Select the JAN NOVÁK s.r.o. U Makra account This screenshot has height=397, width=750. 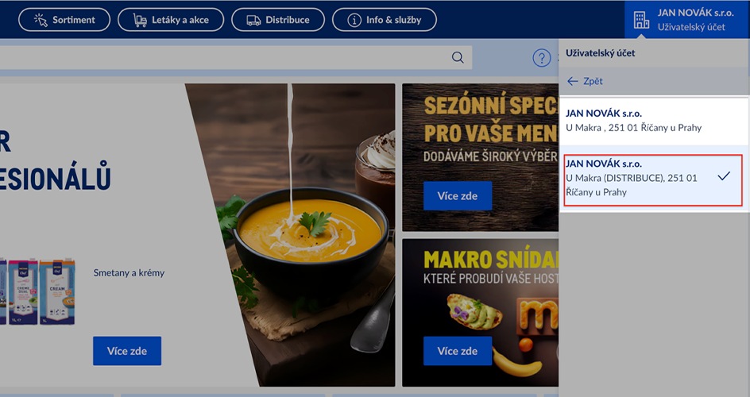pos(654,121)
